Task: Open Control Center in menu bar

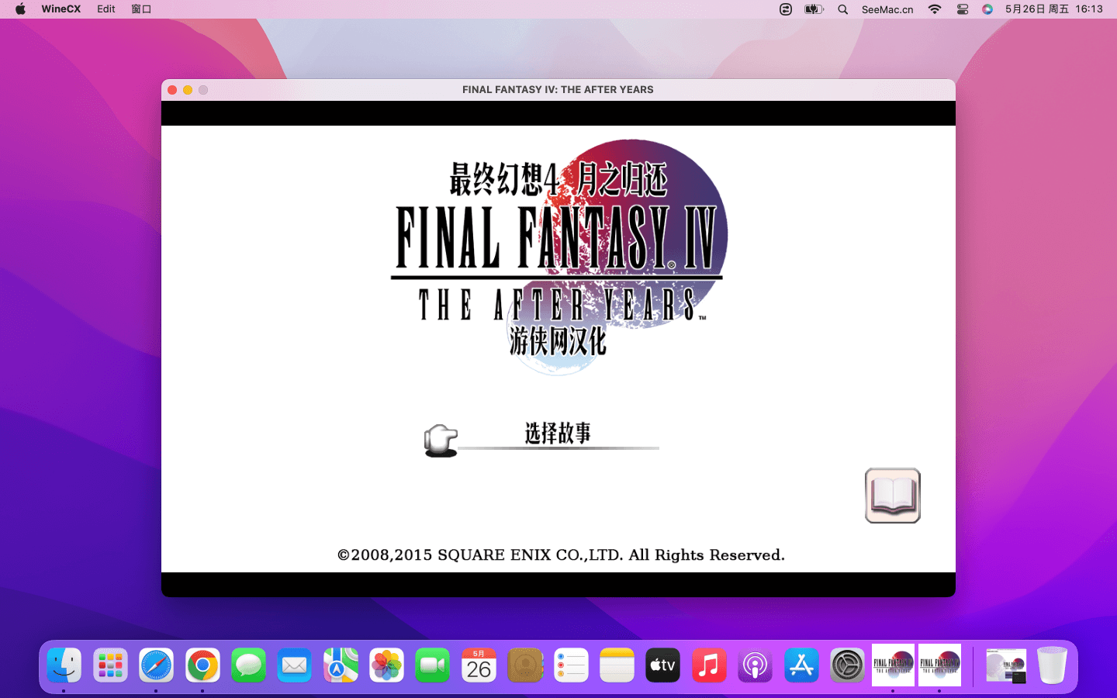Action: [x=963, y=9]
